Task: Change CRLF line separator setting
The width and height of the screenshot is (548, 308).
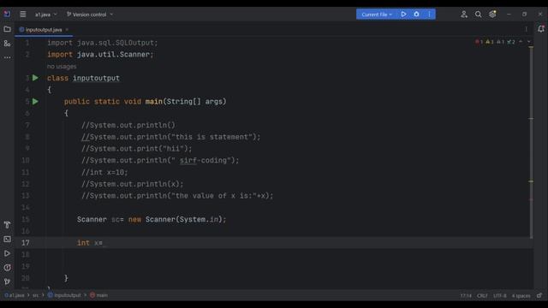Action: point(482,296)
